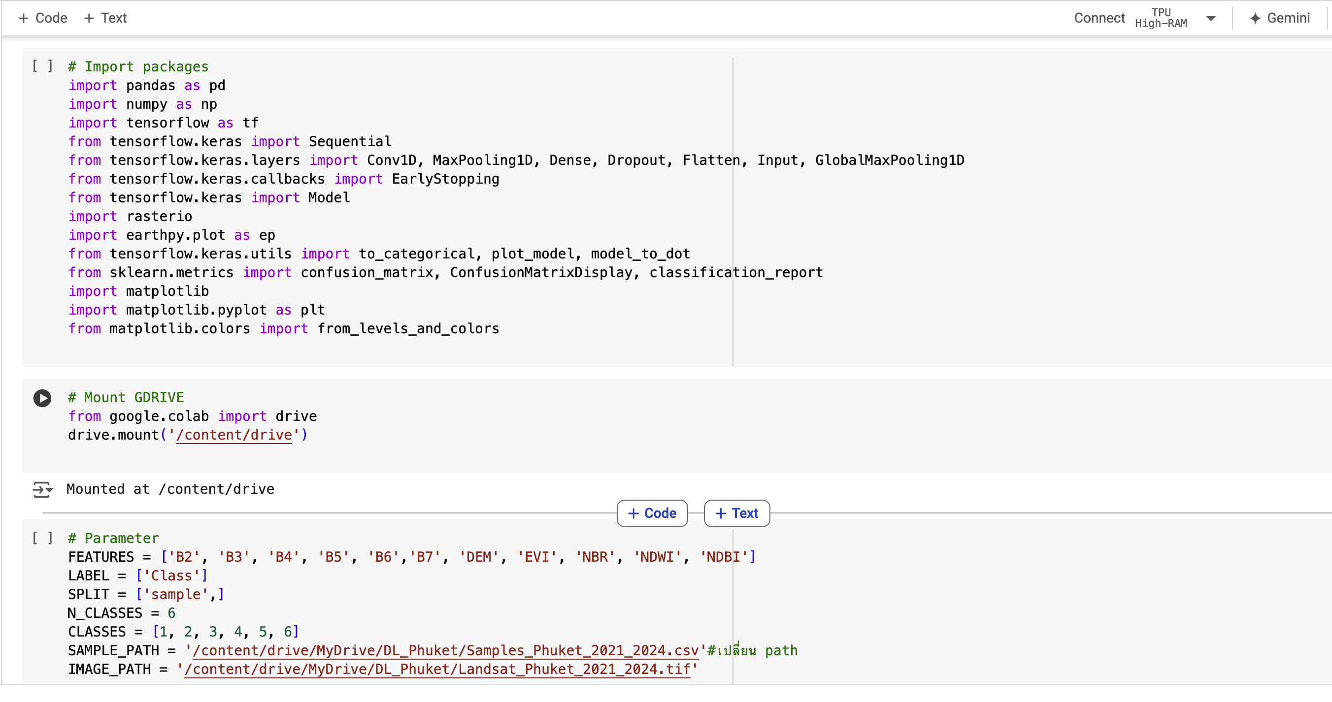This screenshot has height=702, width=1332.
Task: Click the SPLIT = ['sample',] line
Action: pos(146,594)
